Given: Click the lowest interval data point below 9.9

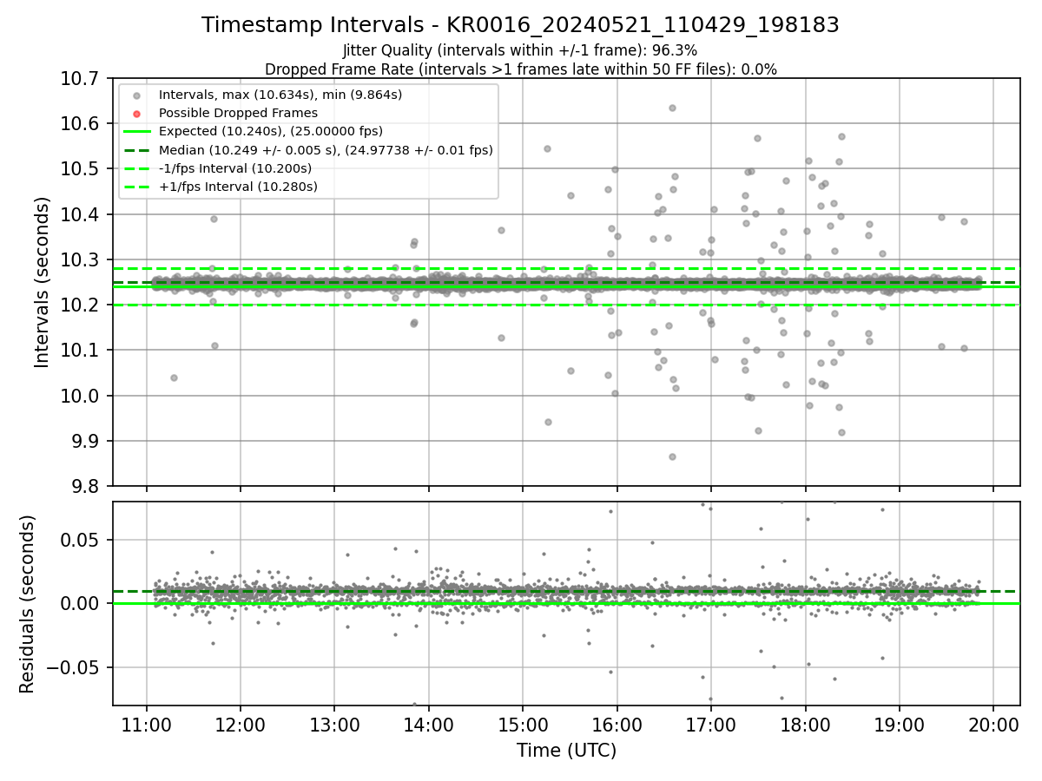Looking at the screenshot, I should click(672, 456).
